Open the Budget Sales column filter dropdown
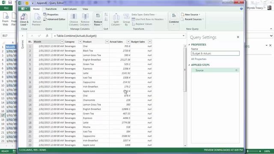 pyautogui.click(x=150, y=42)
